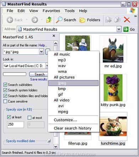This screenshot has width=139, height=157.
Task: Click the Move To toolbar icon
Action: click(x=108, y=20)
